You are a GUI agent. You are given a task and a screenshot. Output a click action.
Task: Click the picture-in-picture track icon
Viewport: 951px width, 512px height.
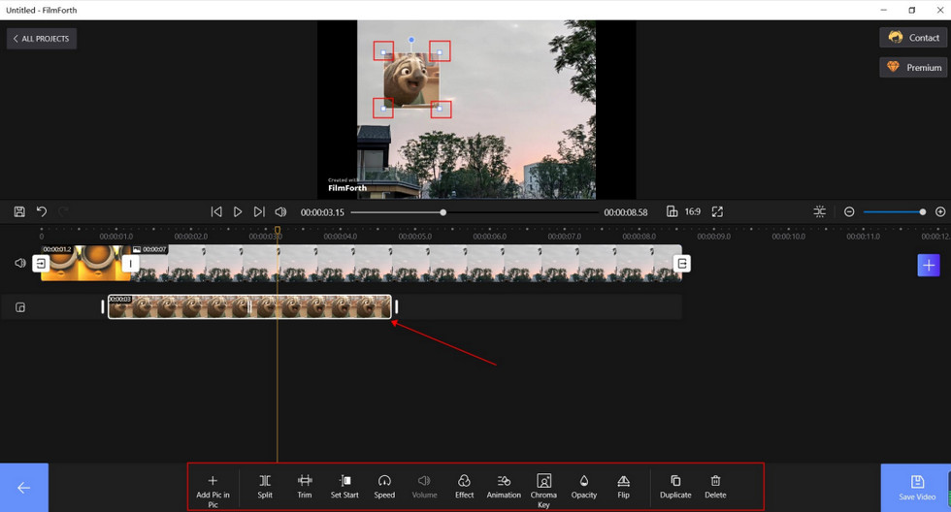[x=20, y=307]
